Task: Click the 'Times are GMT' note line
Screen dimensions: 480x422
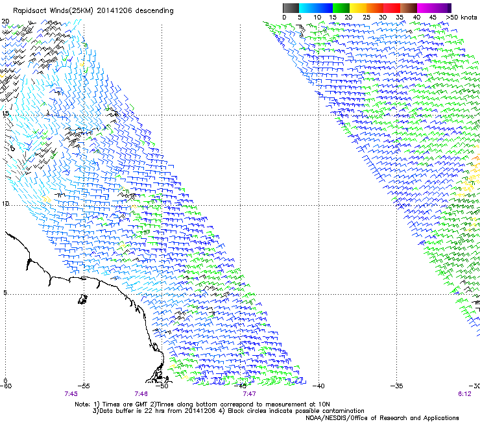Action: 202,404
